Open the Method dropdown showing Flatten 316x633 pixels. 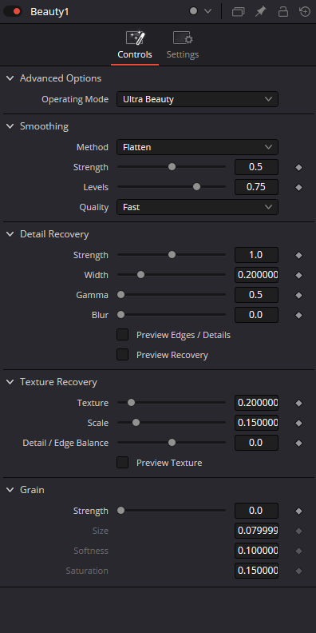pos(198,147)
